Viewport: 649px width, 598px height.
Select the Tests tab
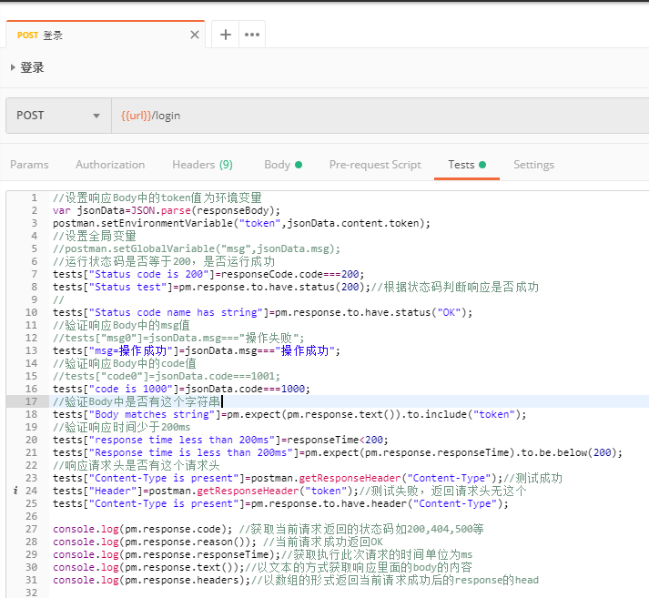tap(461, 165)
